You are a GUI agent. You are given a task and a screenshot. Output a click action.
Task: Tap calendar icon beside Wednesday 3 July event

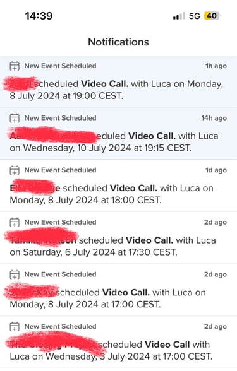(x=15, y=327)
